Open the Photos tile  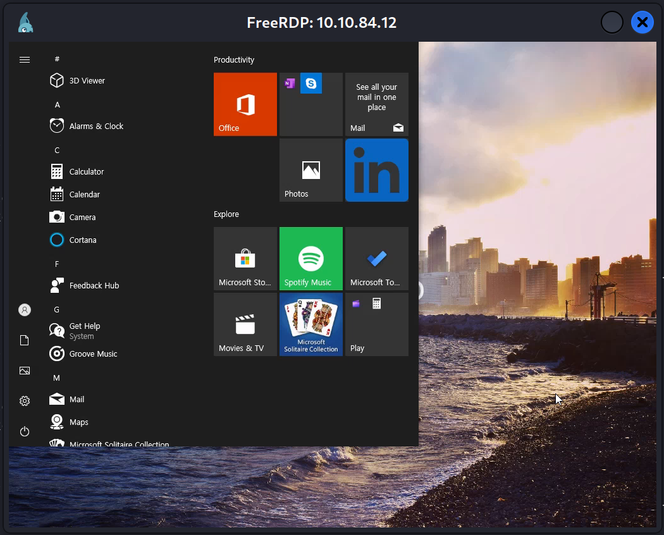pos(311,170)
